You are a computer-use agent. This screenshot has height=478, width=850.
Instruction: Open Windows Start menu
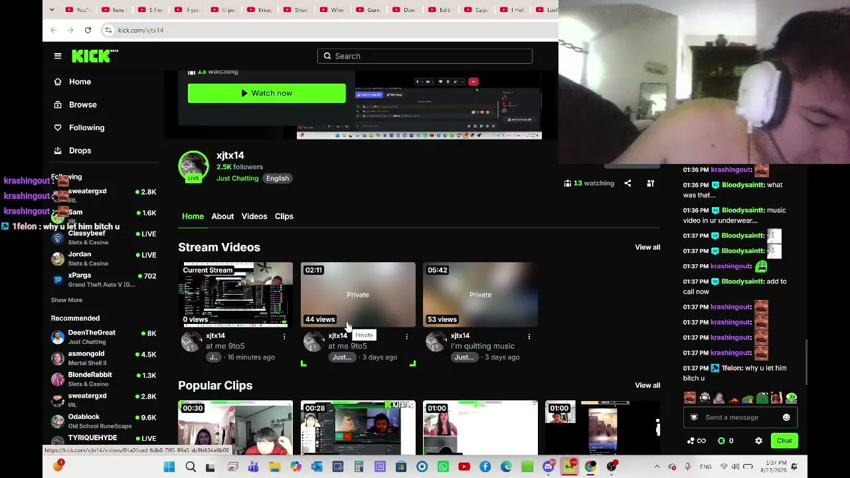point(169,467)
